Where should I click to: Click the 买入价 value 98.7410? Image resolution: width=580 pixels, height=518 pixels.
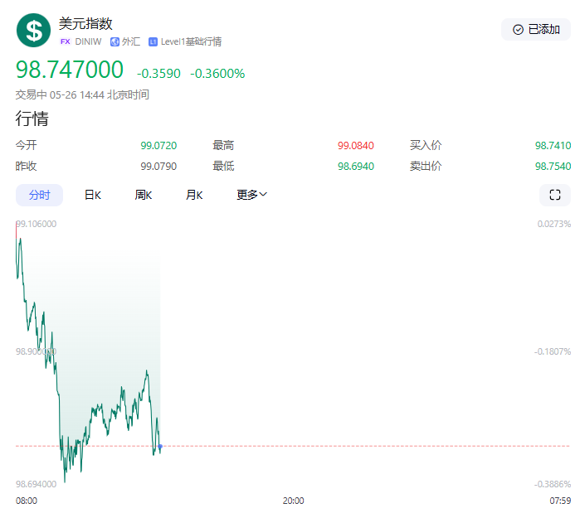coord(553,145)
